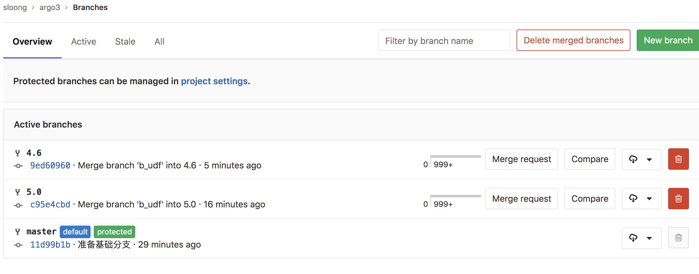Switch to the Active tab
The height and width of the screenshot is (274, 699).
[x=83, y=41]
